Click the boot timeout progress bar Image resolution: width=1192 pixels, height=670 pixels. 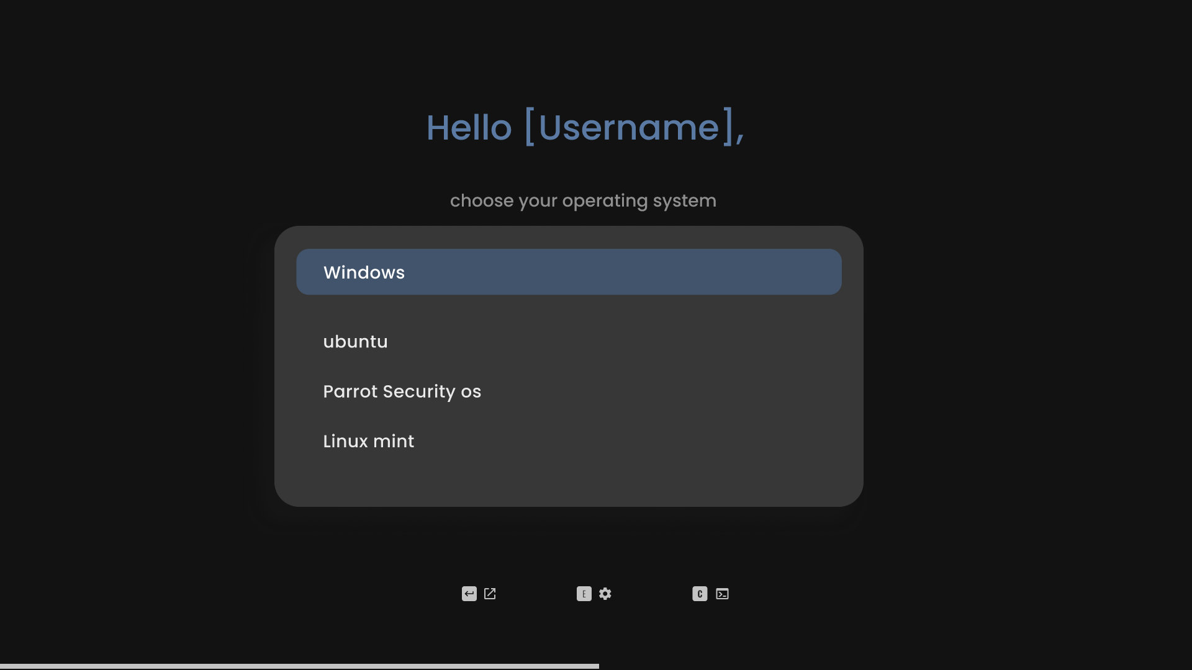click(x=298, y=666)
